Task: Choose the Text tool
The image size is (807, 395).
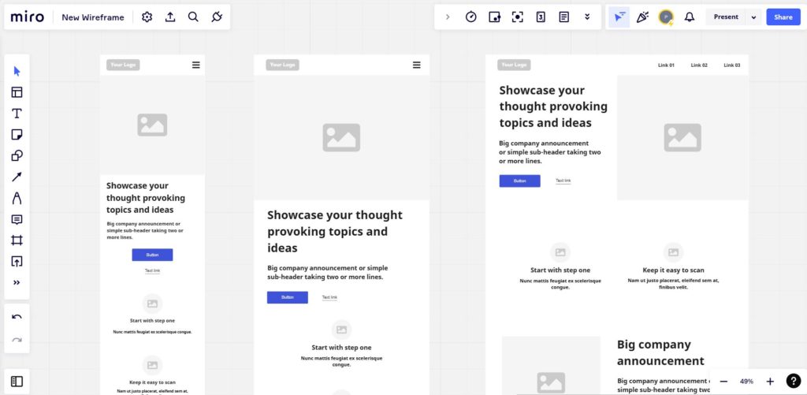Action: pyautogui.click(x=17, y=114)
